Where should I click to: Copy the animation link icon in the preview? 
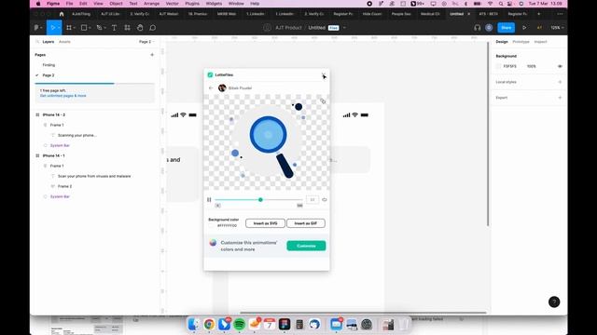click(x=323, y=101)
